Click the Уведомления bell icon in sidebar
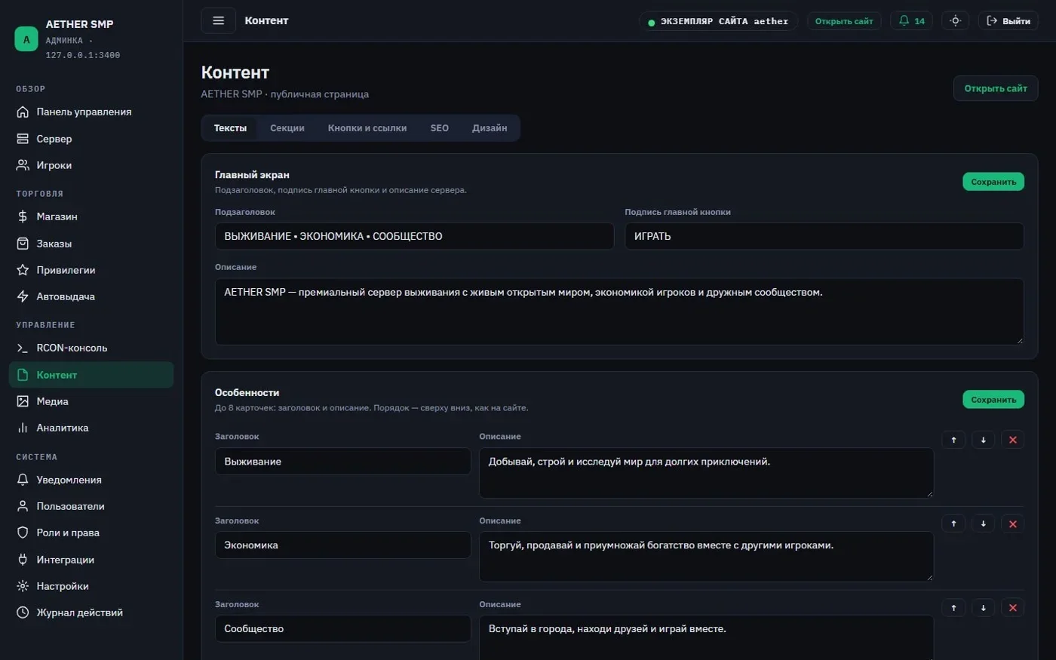 click(x=23, y=480)
